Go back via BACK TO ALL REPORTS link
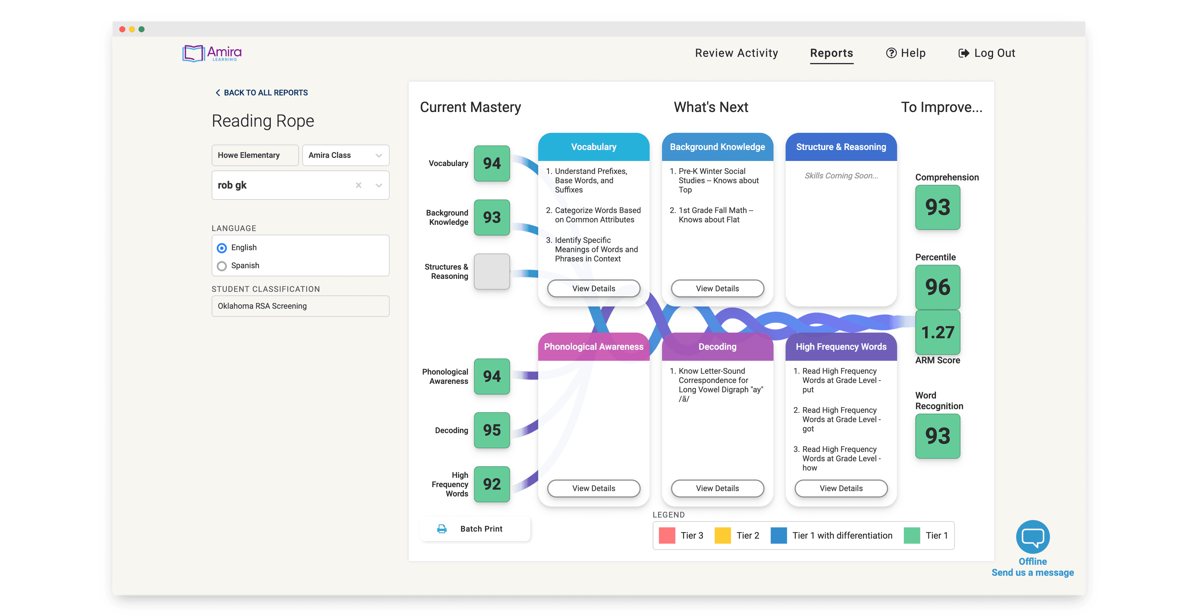The width and height of the screenshot is (1198, 616). click(261, 93)
